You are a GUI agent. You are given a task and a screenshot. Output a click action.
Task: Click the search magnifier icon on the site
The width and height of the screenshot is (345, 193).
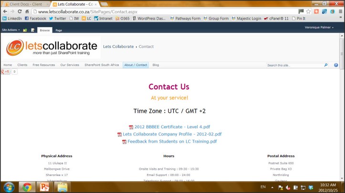(x=326, y=65)
